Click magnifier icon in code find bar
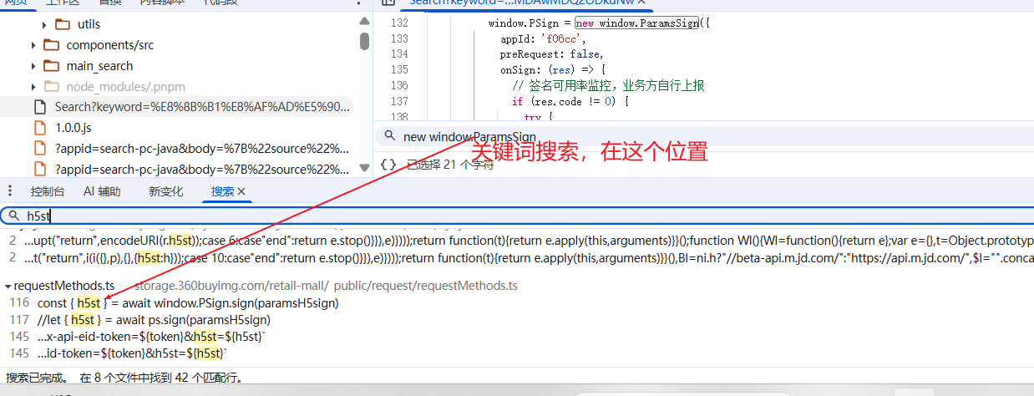This screenshot has width=1034, height=396. coord(389,136)
